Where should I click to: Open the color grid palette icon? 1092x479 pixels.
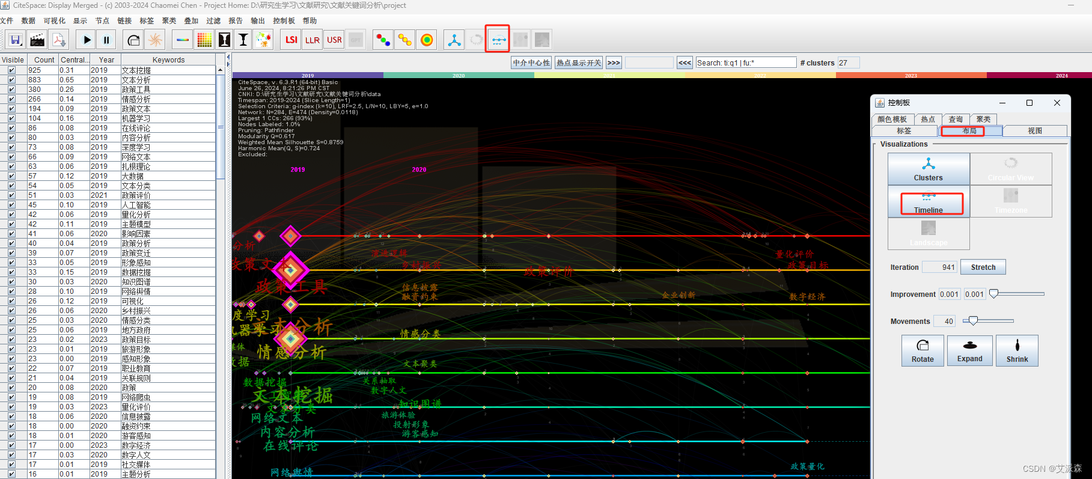(204, 40)
